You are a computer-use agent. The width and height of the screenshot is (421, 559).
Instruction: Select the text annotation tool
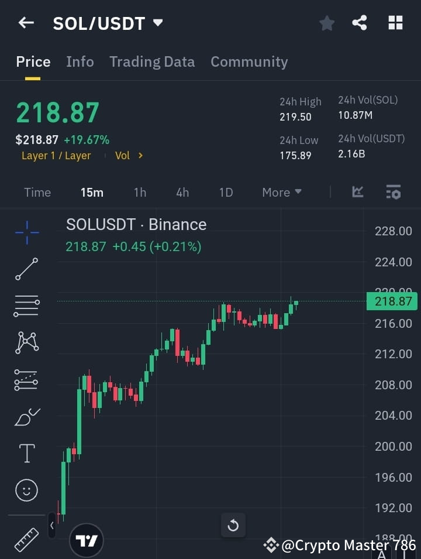pyautogui.click(x=26, y=453)
